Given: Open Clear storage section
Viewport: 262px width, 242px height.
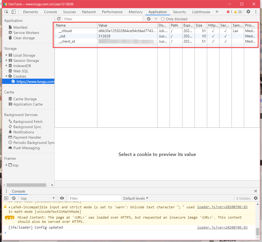Looking at the screenshot, I should click(22, 38).
